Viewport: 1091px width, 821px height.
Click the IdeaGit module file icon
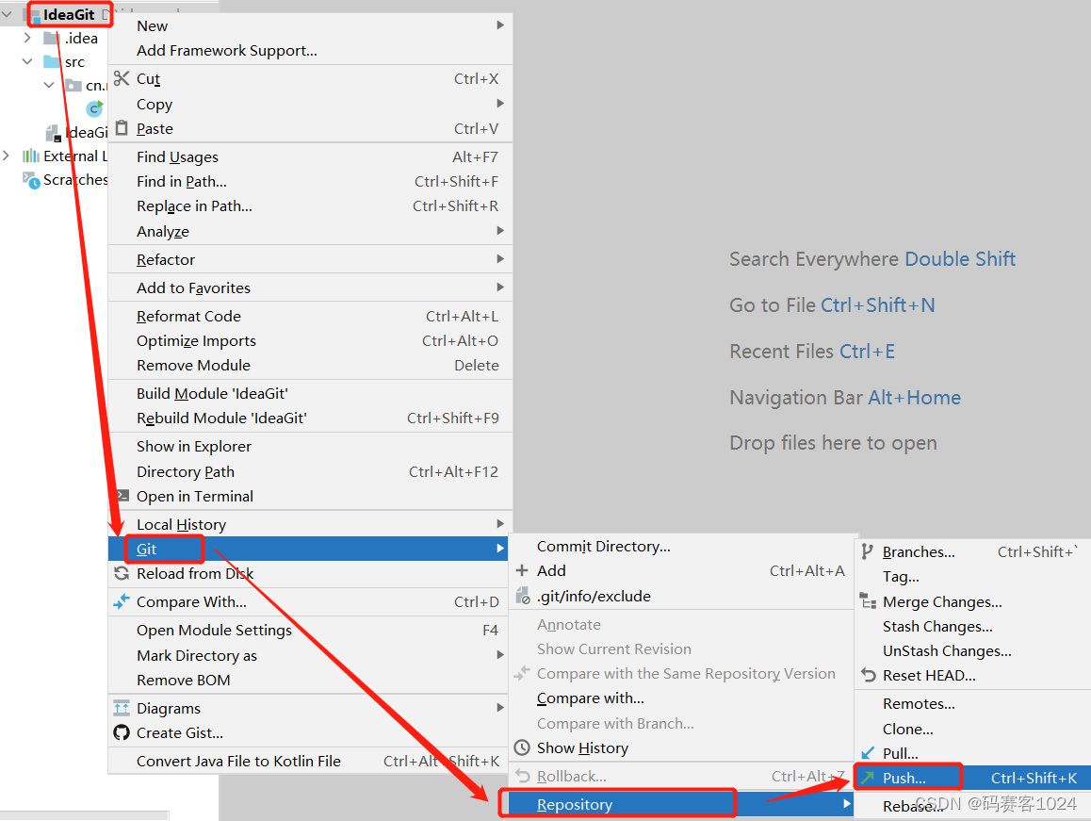pos(53,133)
